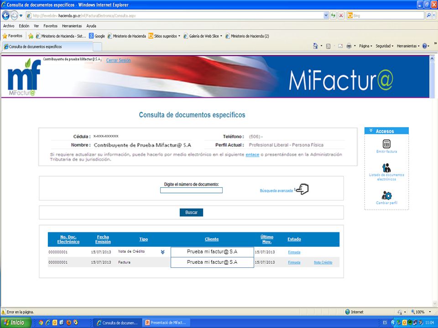Click the error warning icon in status bar
The width and height of the screenshot is (438, 328).
click(3, 312)
